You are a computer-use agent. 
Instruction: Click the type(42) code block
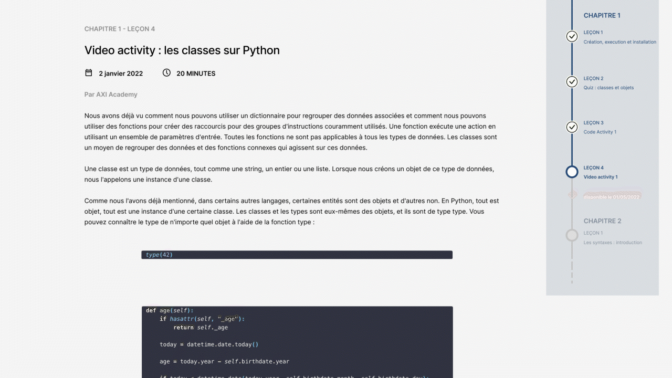point(297,255)
